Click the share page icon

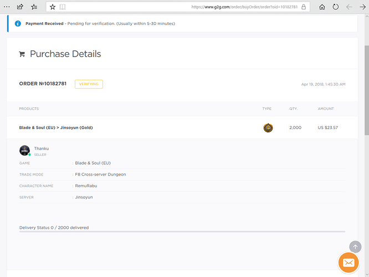pos(20,7)
